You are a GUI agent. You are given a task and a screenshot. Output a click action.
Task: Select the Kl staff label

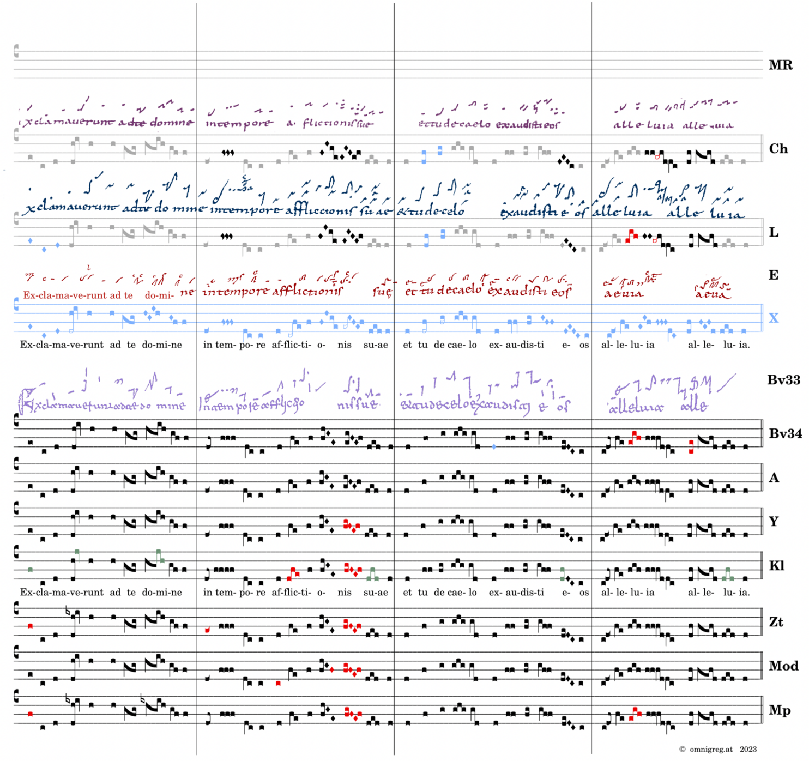point(776,566)
